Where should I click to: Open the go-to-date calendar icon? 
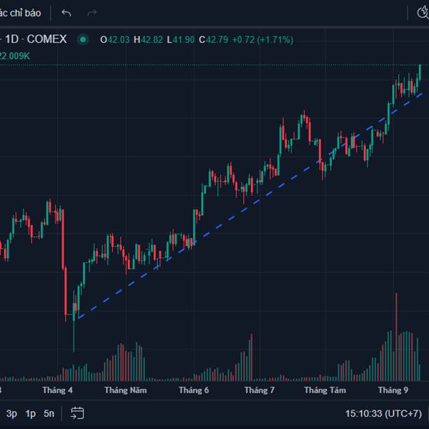(x=77, y=413)
